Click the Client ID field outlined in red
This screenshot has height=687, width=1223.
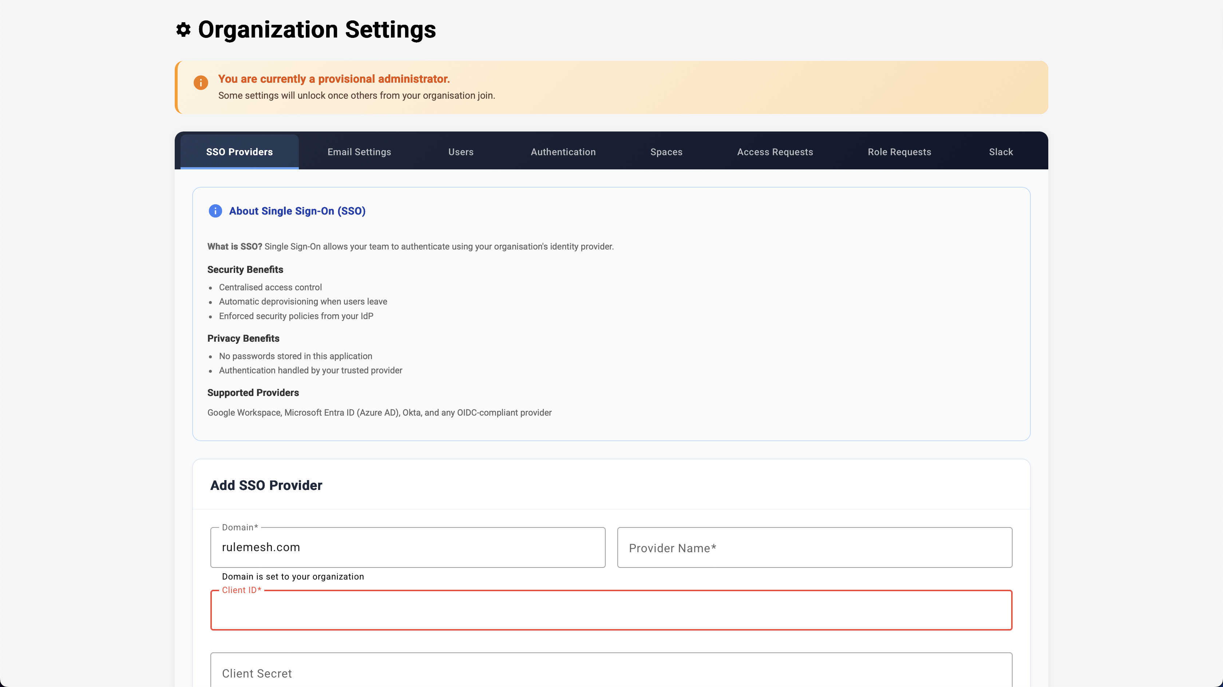click(x=611, y=610)
